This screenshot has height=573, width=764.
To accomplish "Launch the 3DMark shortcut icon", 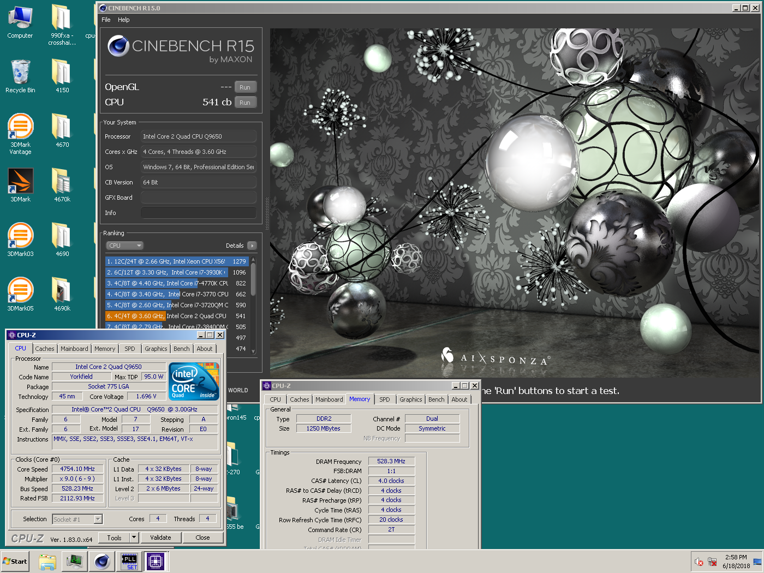I will tap(20, 186).
